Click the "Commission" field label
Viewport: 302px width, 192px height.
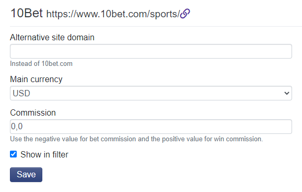click(x=33, y=113)
